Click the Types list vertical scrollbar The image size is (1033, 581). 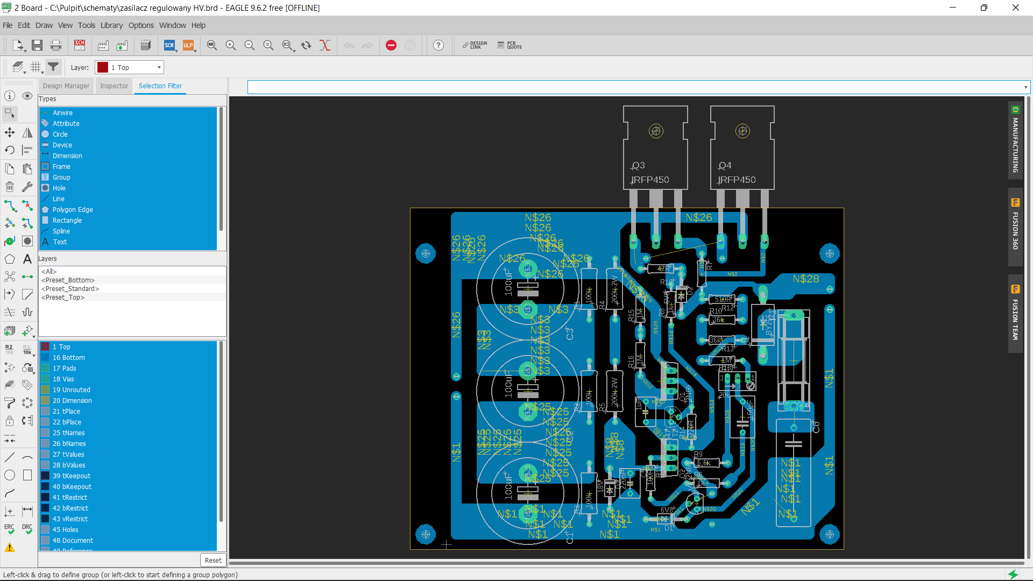(x=221, y=169)
